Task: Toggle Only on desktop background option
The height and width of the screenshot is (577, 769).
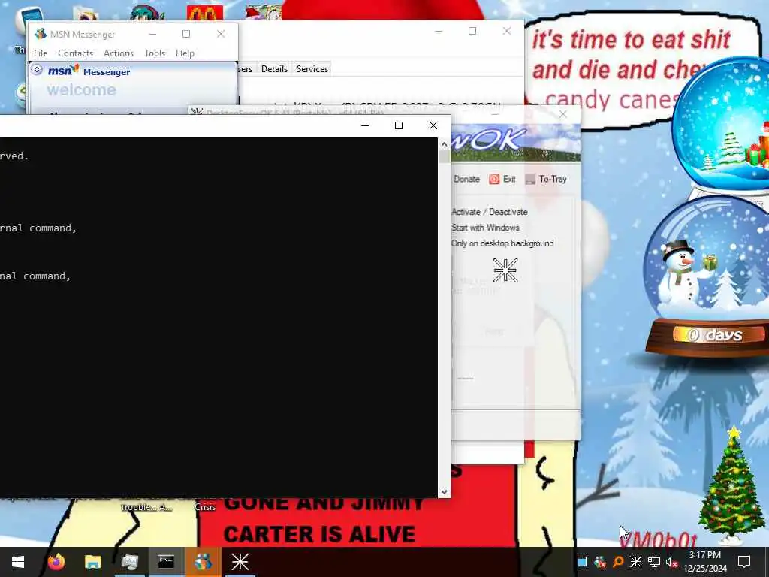Action: tap(502, 243)
